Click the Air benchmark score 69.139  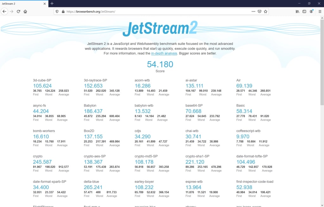244,86
